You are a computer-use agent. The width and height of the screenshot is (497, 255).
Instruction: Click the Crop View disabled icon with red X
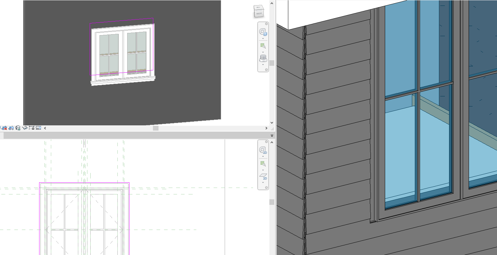coord(4,128)
